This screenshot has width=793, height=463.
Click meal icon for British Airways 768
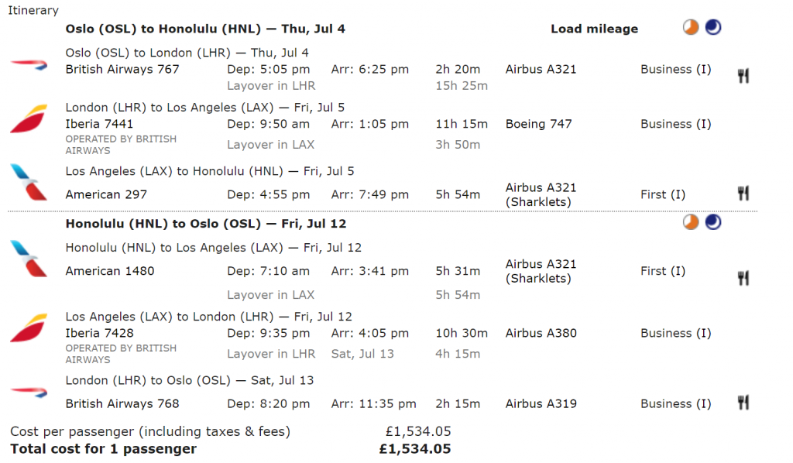(743, 403)
